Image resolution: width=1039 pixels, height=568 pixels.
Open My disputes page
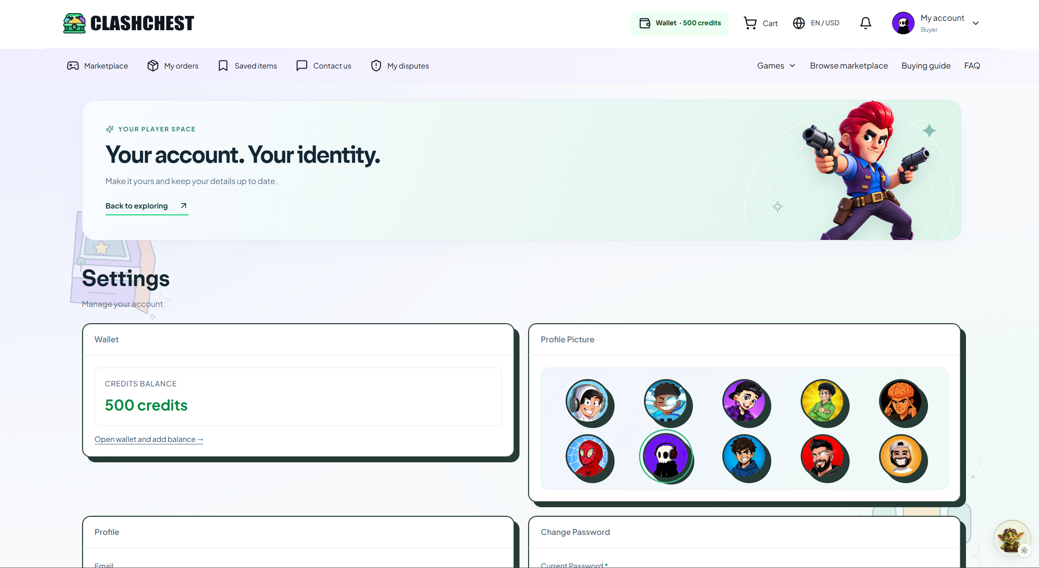pos(400,66)
